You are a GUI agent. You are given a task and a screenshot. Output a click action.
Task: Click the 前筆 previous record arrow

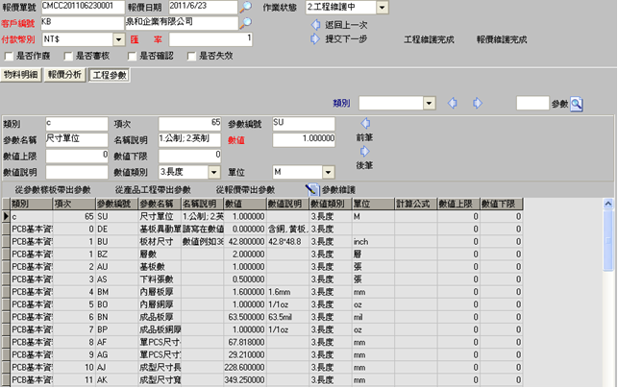[365, 123]
